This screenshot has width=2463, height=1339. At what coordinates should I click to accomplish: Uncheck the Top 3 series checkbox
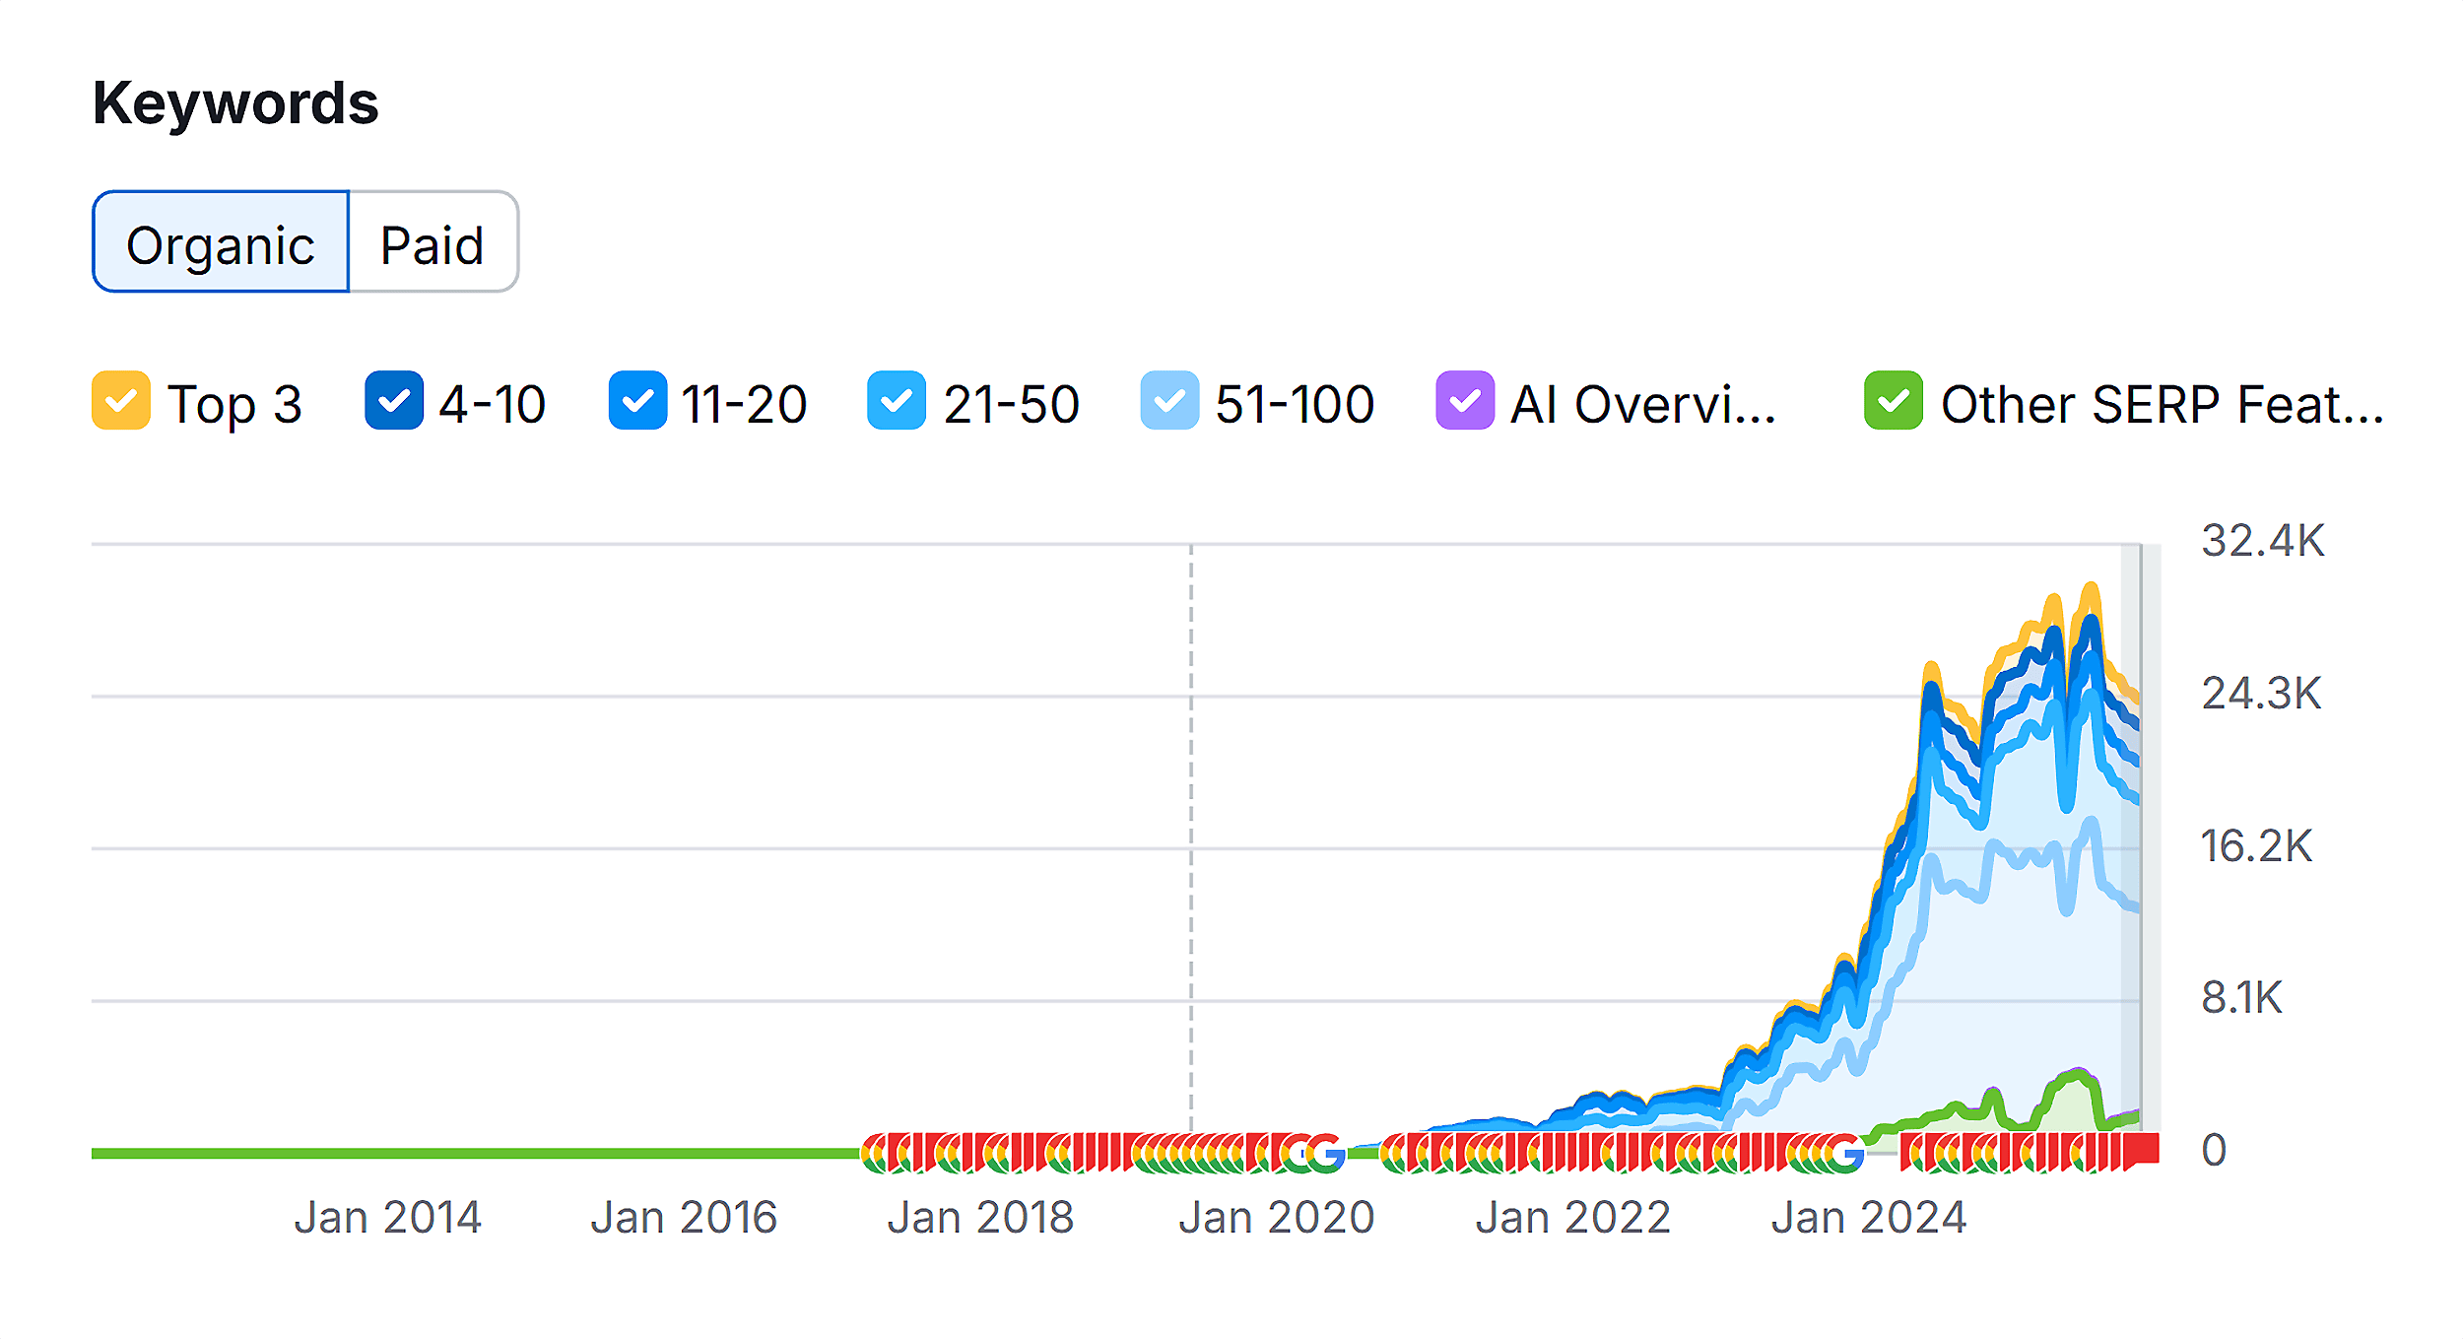[x=120, y=401]
